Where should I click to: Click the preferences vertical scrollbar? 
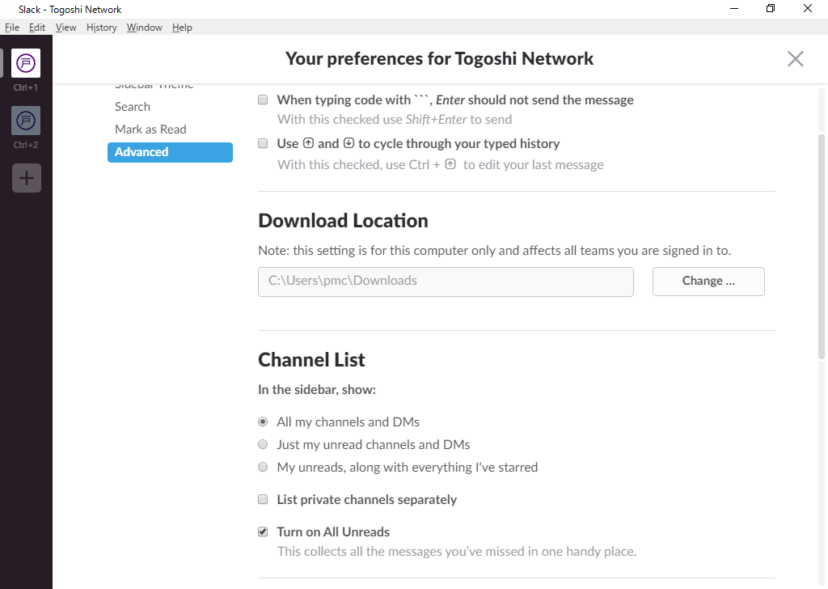pos(822,247)
